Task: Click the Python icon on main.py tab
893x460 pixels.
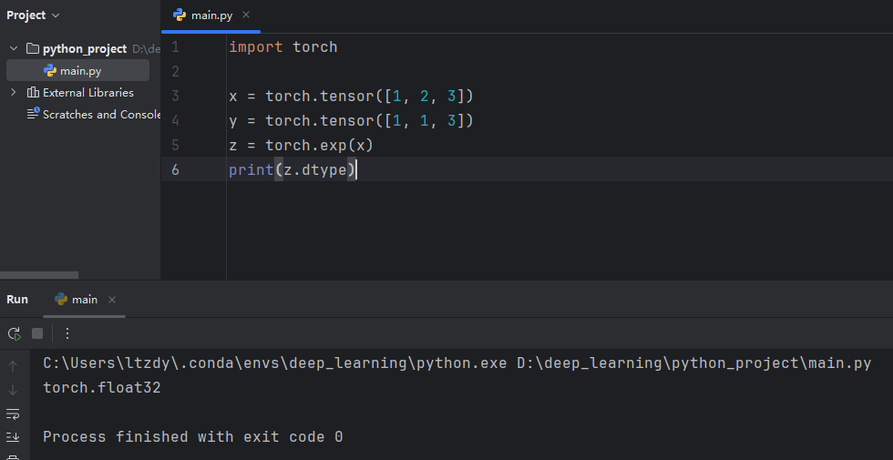Action: (x=180, y=15)
